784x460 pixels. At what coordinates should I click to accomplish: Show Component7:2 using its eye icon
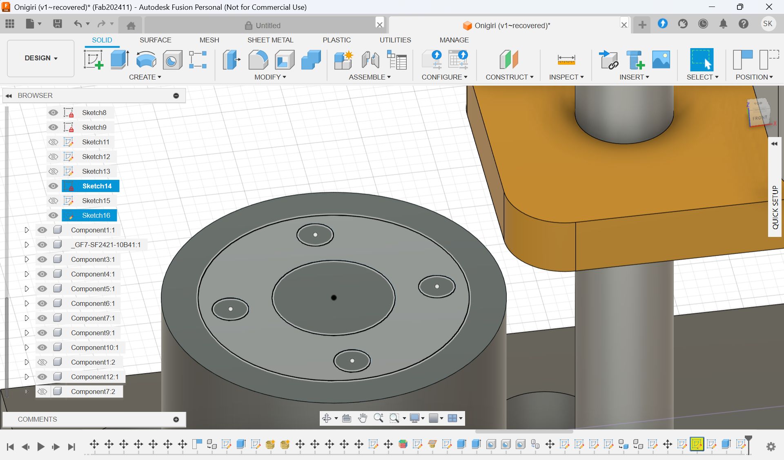pos(42,391)
